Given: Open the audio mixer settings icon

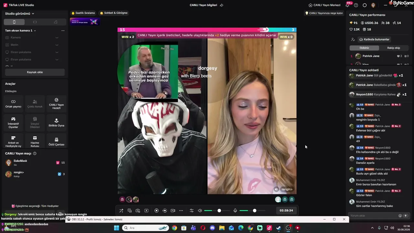Looking at the screenshot, I should [191, 211].
